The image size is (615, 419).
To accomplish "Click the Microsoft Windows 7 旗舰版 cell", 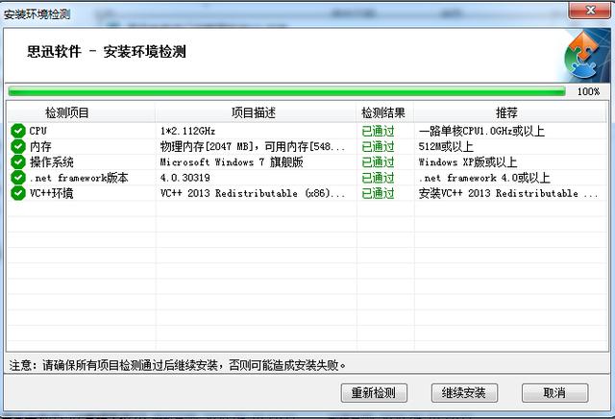I will click(232, 162).
